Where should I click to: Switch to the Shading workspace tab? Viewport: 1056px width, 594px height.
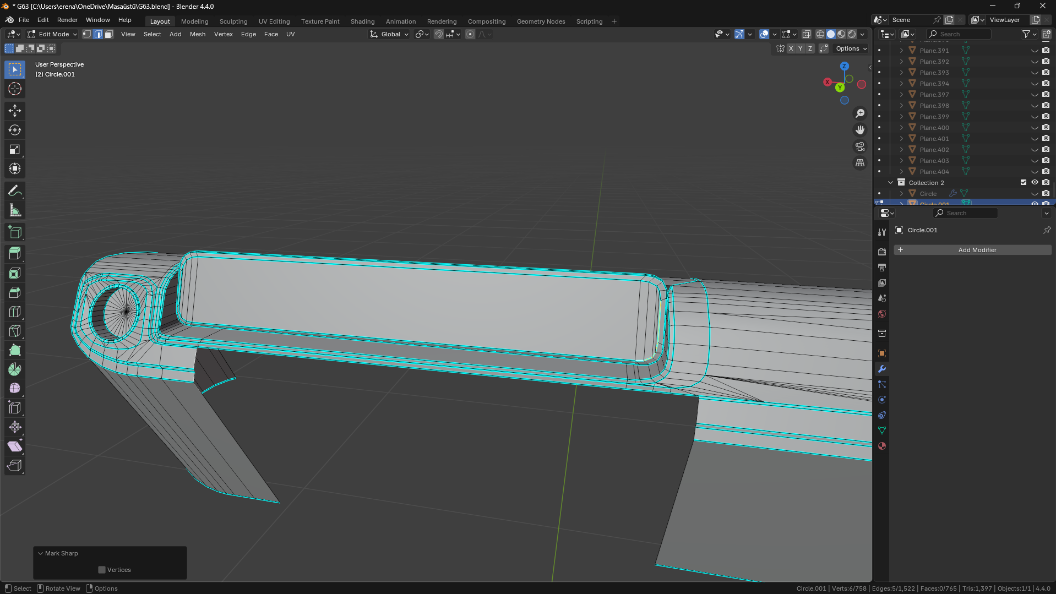point(362,21)
